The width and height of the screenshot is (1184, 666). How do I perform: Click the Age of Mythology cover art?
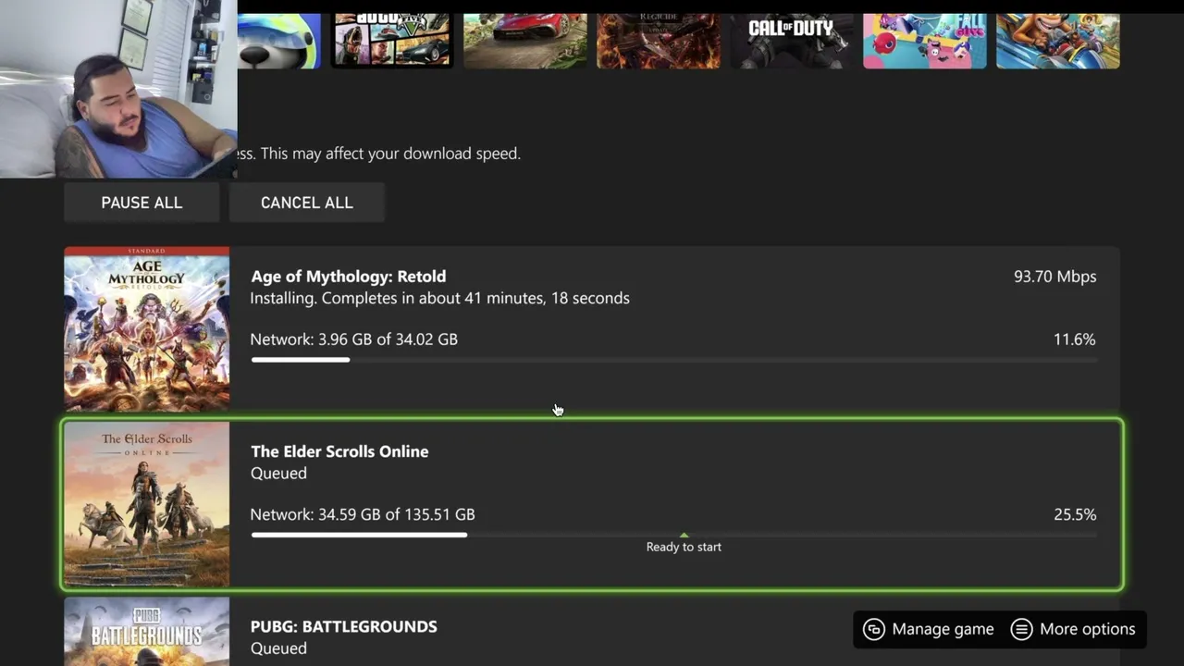(x=146, y=328)
